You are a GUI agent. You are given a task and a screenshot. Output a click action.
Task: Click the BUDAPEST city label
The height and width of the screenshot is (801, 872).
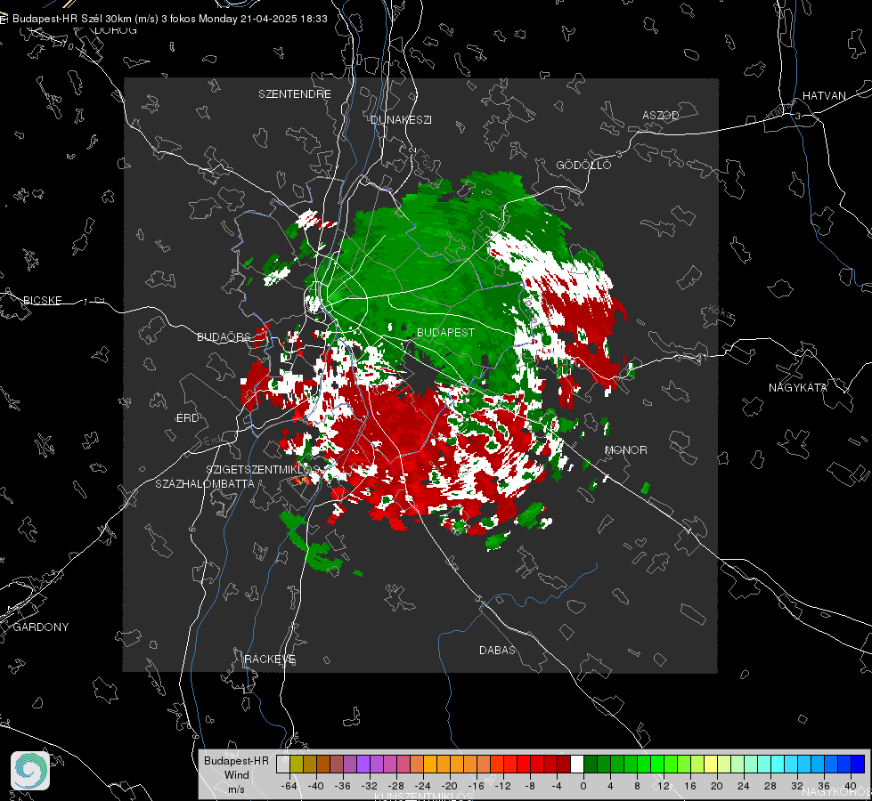point(445,332)
